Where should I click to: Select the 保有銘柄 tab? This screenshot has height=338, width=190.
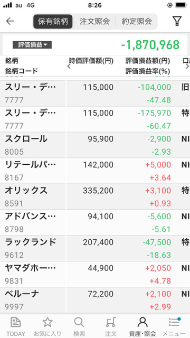tap(53, 21)
